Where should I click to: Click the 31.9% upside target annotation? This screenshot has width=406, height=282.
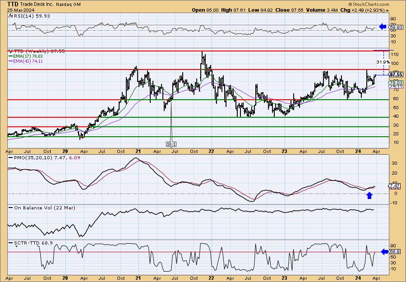tap(383, 62)
